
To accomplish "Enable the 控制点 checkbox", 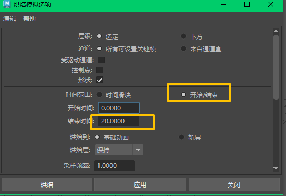I will (100, 70).
